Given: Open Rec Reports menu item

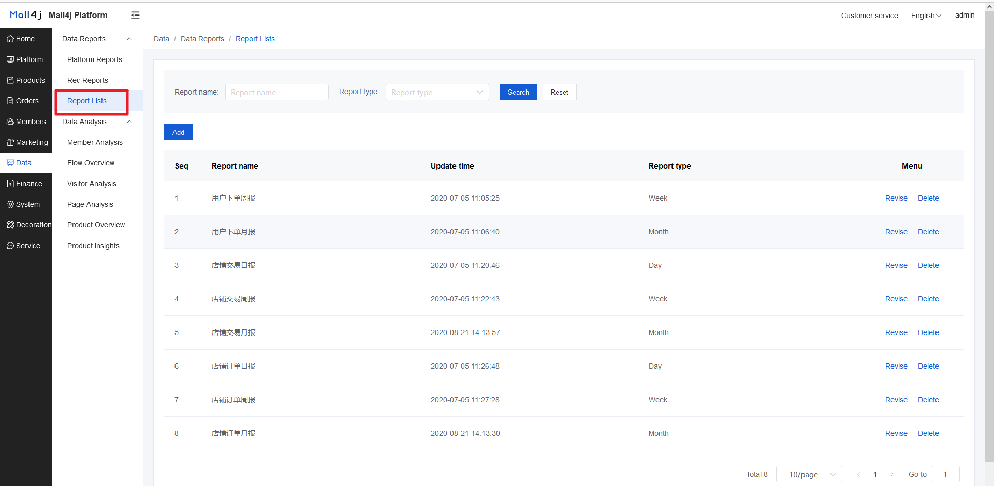Looking at the screenshot, I should tap(88, 80).
